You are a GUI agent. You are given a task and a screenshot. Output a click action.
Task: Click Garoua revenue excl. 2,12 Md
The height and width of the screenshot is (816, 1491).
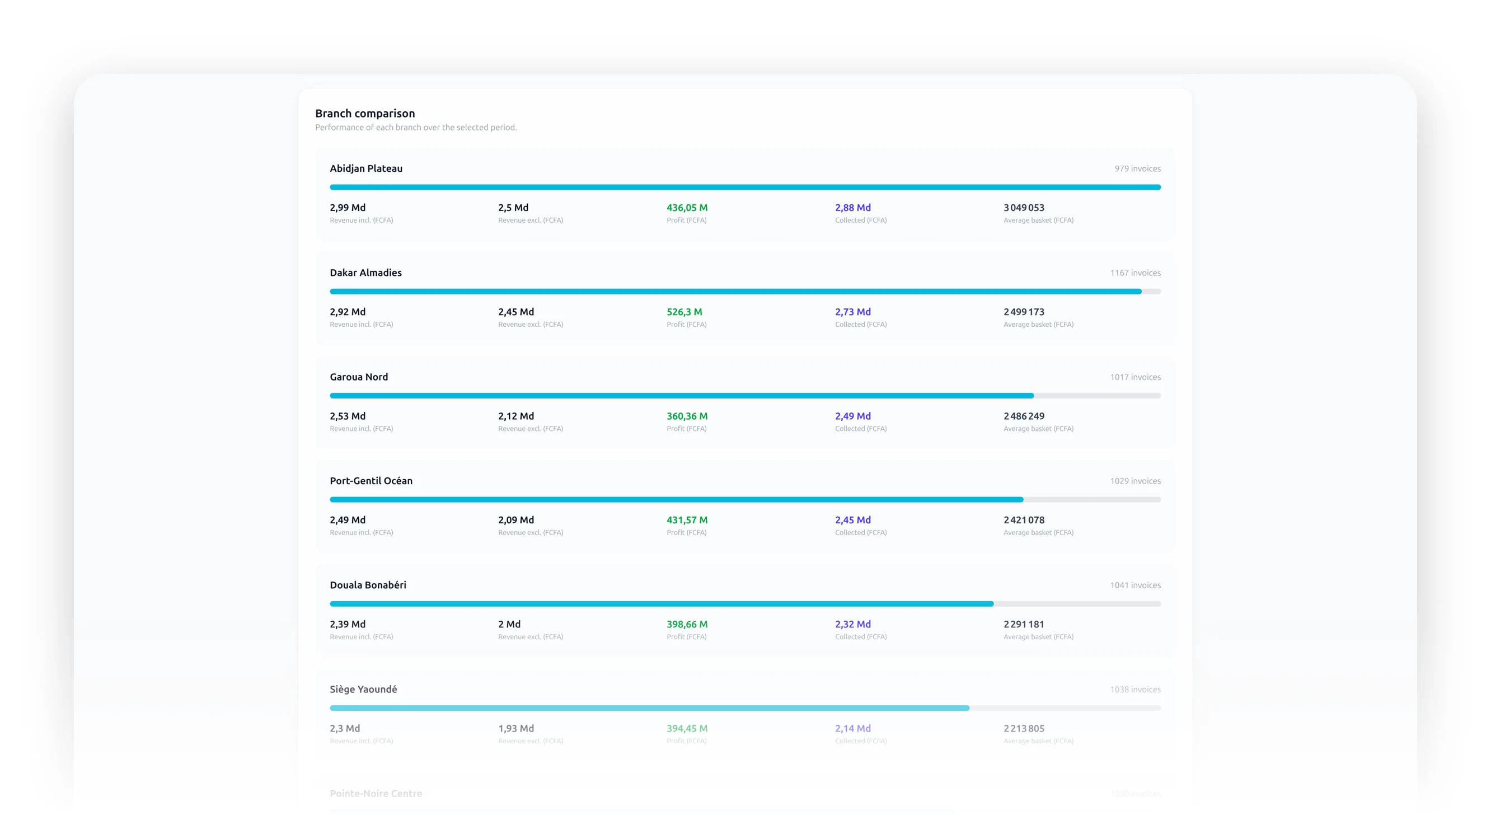pyautogui.click(x=515, y=416)
